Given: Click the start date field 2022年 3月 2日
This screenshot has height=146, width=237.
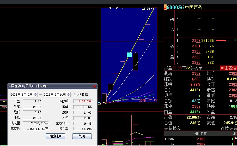Looking at the screenshot, I should 22,95.
